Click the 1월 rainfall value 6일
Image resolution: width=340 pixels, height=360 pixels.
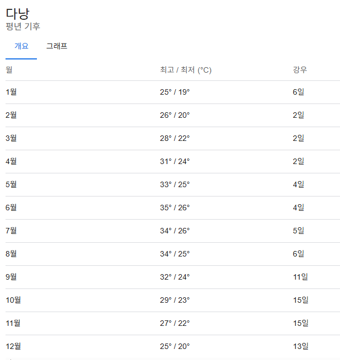coord(298,92)
